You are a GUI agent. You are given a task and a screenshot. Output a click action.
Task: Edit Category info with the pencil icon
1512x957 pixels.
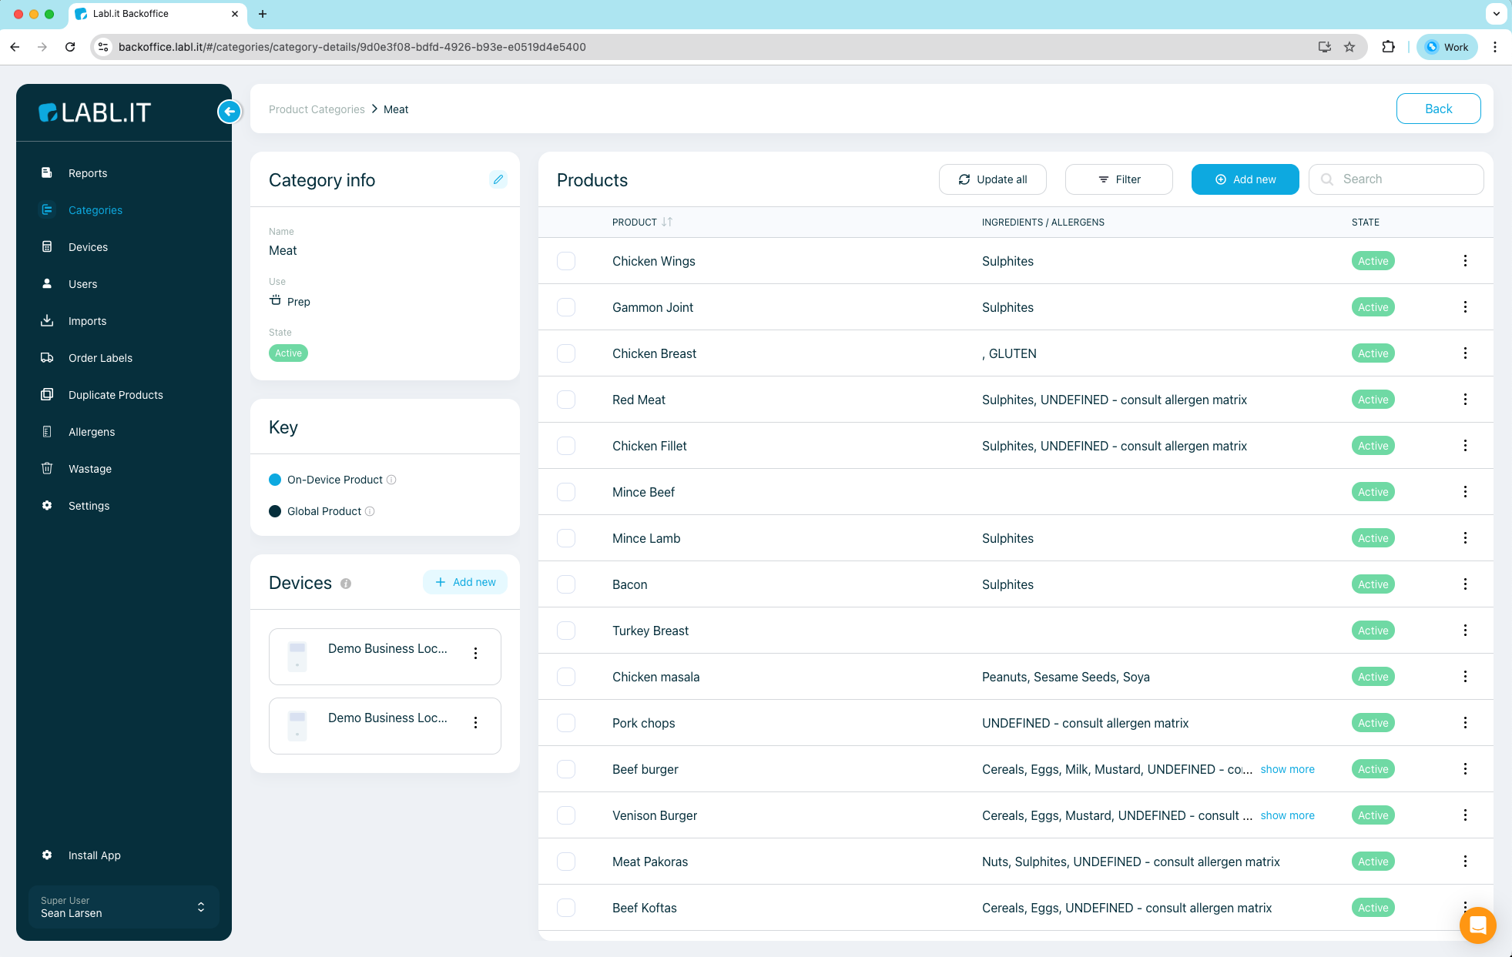(x=498, y=179)
